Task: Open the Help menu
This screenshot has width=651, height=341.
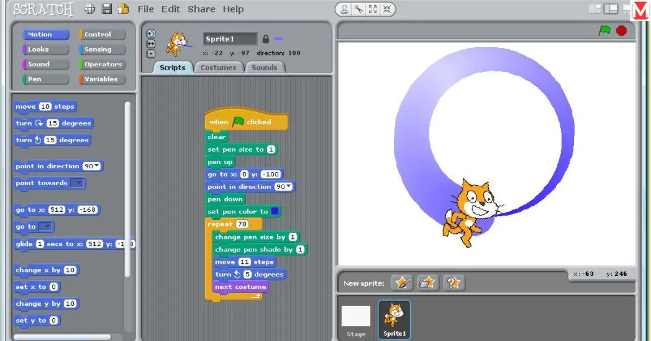Action: [233, 9]
